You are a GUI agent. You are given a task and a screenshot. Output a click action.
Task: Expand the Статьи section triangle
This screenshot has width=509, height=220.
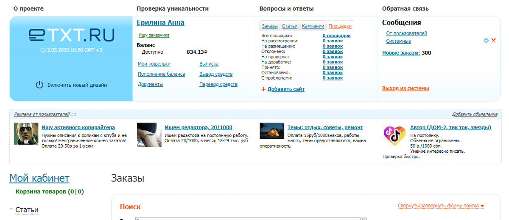11,209
